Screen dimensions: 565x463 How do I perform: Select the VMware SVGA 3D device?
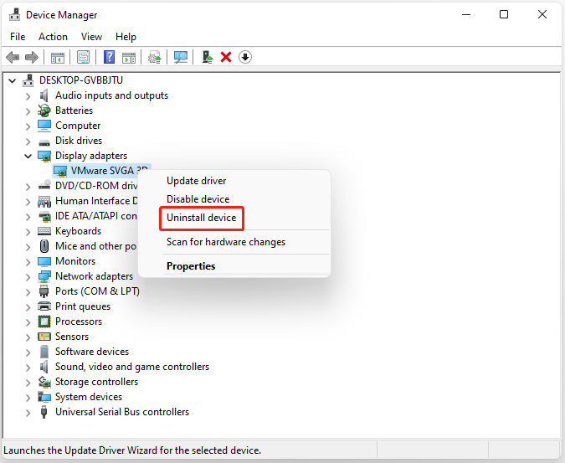pyautogui.click(x=101, y=171)
